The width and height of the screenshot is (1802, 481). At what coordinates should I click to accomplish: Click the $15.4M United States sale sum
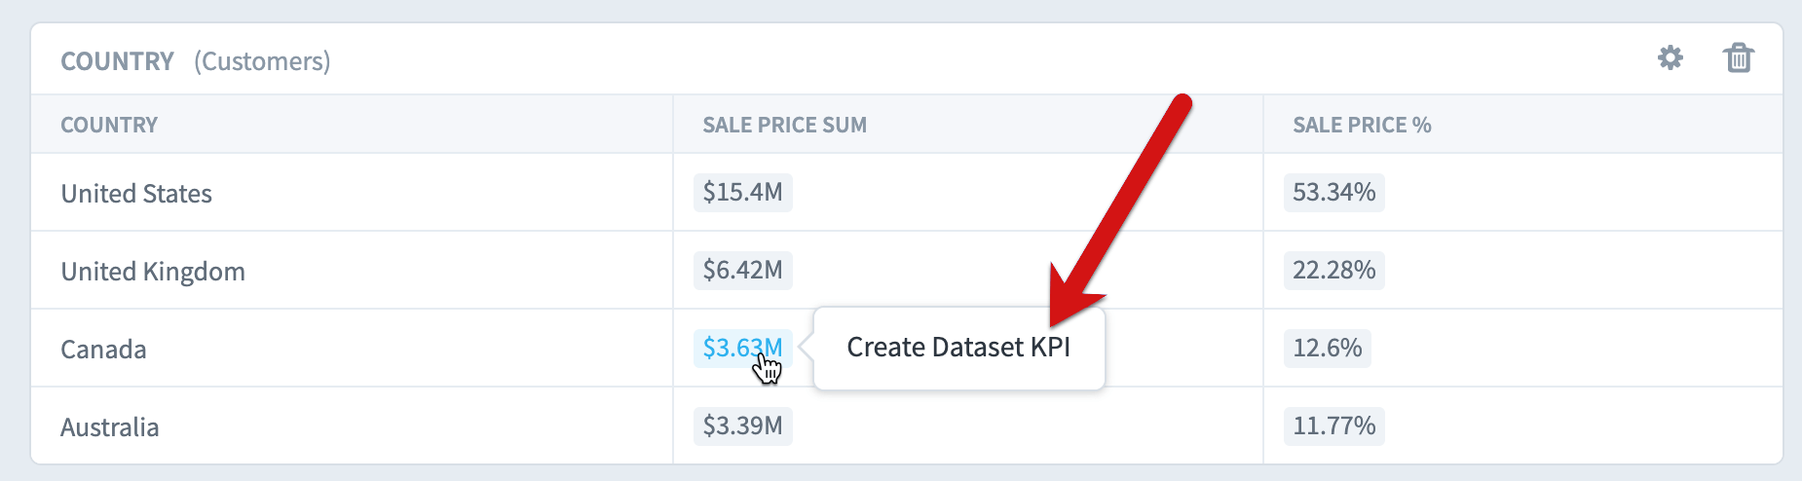click(x=742, y=192)
